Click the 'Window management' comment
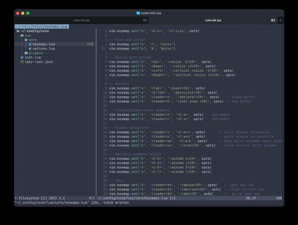The width and height of the screenshot is (298, 225). [x=129, y=128]
